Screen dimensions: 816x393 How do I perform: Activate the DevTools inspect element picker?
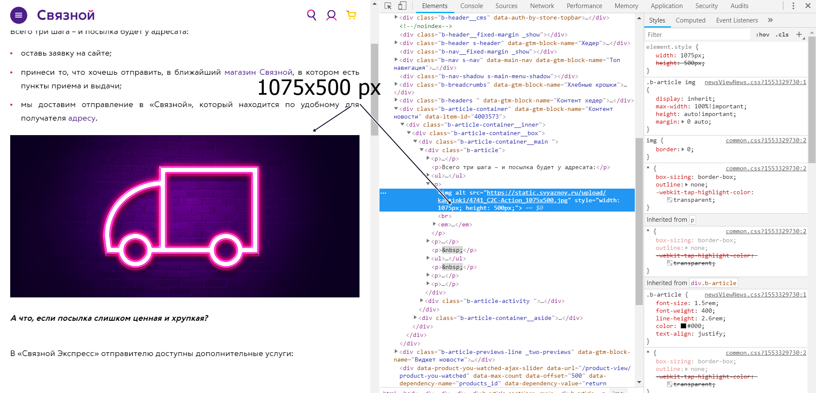point(388,6)
